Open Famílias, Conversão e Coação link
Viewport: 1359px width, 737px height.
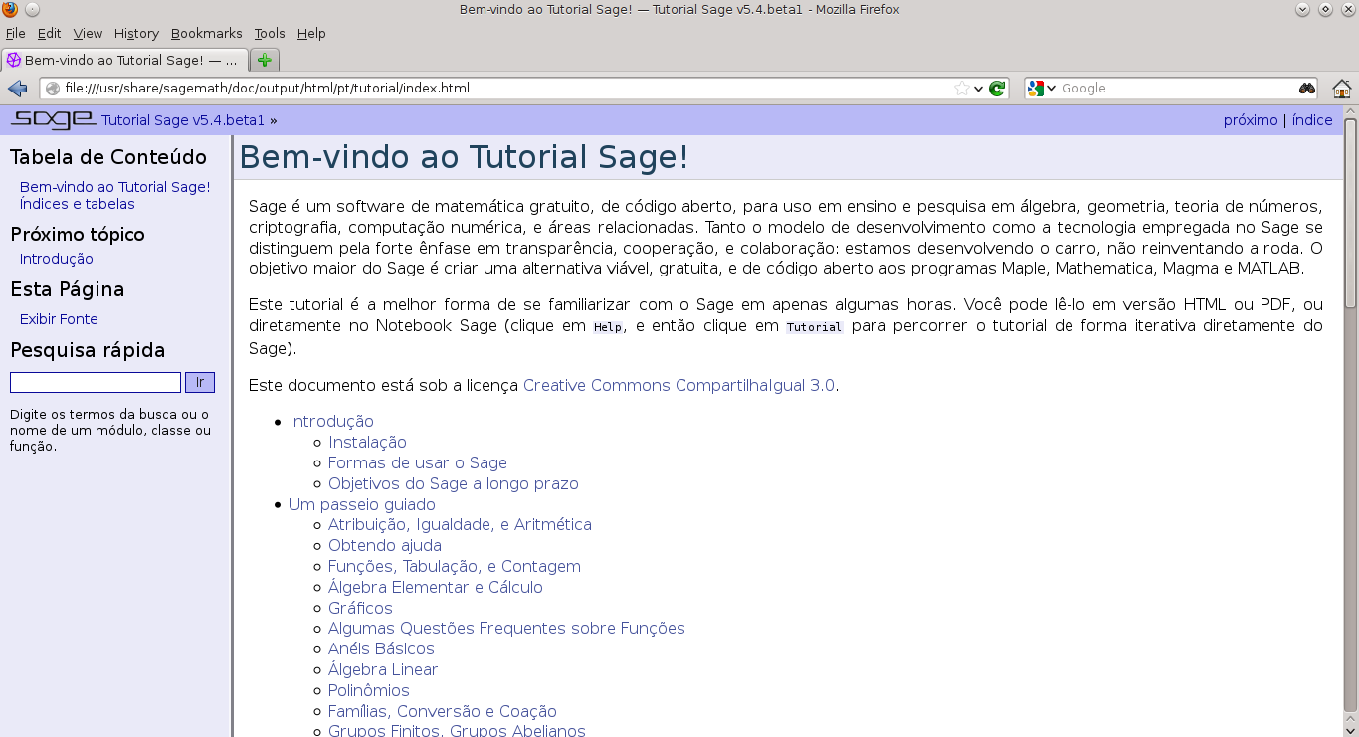443,712
